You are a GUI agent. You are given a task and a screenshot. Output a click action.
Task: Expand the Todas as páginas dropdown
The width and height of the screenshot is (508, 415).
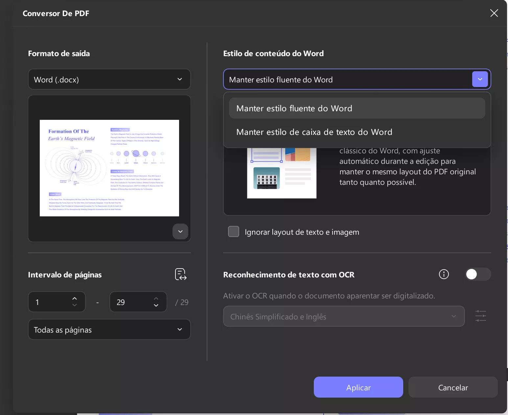coord(109,330)
